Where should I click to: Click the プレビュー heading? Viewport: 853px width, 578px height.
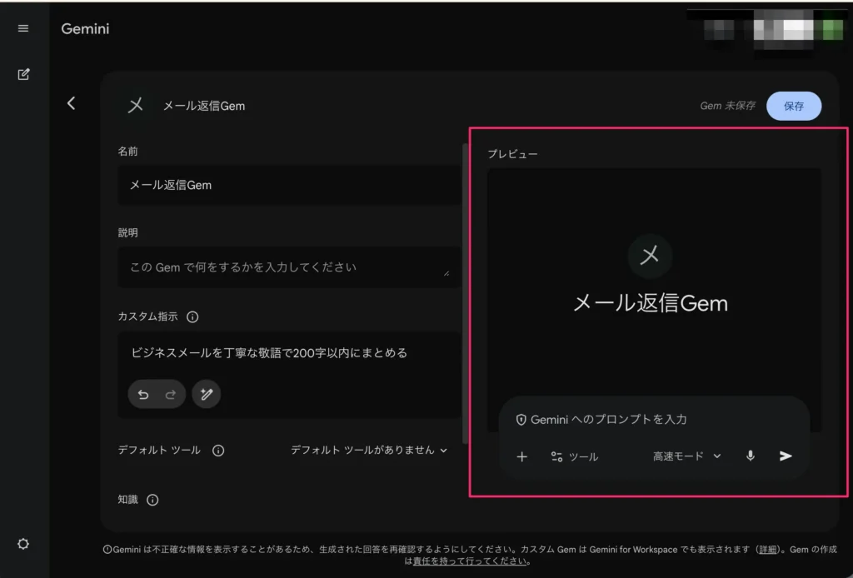(512, 154)
